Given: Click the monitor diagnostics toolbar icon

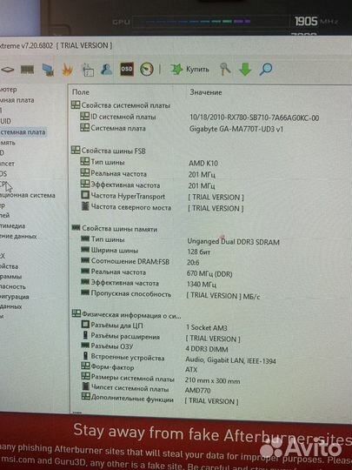Looking at the screenshot, I should [48, 70].
